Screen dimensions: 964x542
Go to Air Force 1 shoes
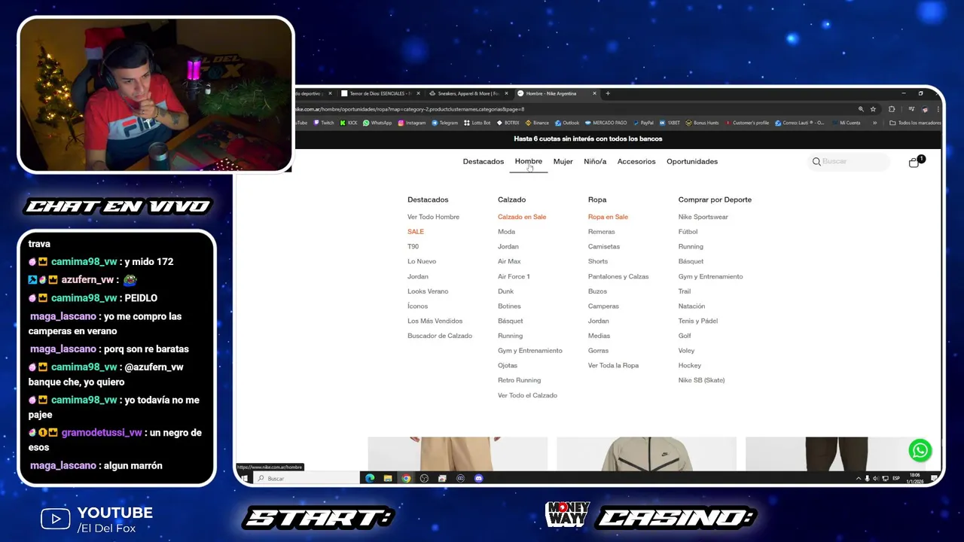514,276
